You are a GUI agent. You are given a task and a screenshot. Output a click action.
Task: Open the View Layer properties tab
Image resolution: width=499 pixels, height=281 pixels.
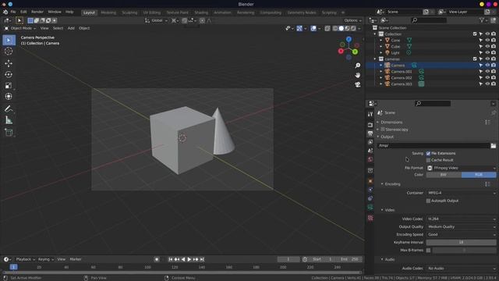(370, 142)
